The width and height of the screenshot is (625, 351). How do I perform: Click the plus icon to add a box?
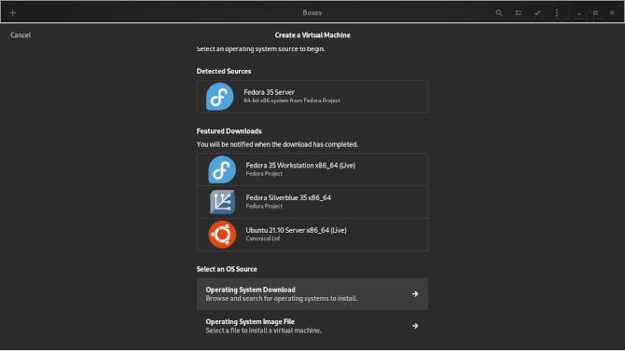13,13
